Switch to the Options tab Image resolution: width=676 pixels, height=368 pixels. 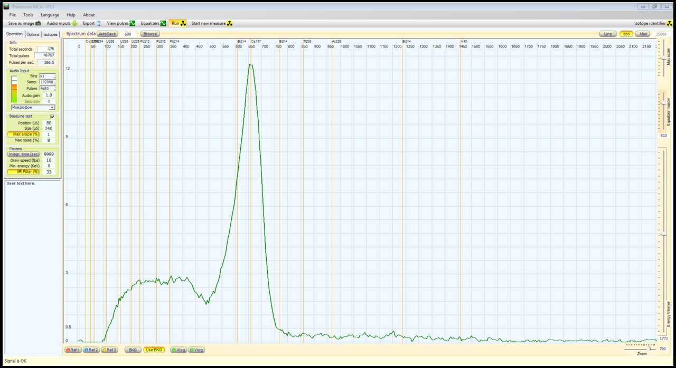click(33, 34)
